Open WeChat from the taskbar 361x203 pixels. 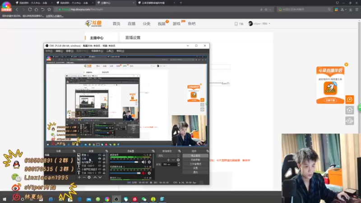tap(144, 199)
